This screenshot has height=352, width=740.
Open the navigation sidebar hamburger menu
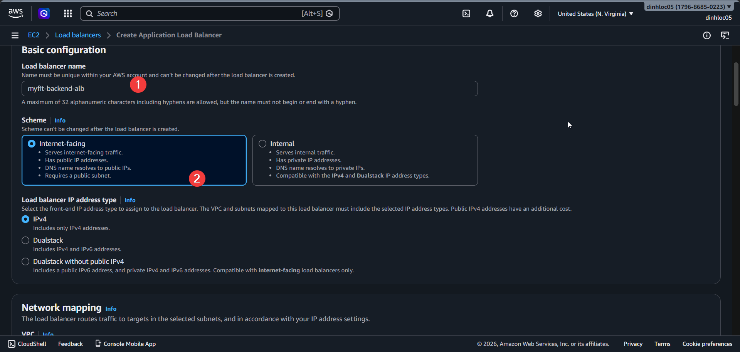click(15, 35)
